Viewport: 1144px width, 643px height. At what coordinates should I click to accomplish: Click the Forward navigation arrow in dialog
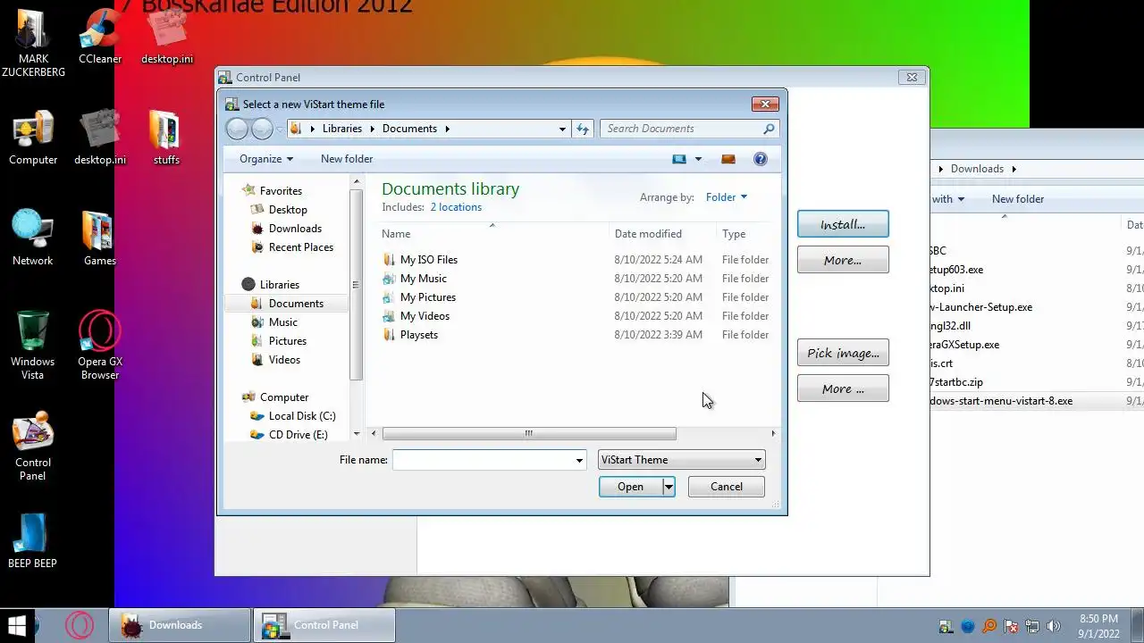click(x=262, y=129)
